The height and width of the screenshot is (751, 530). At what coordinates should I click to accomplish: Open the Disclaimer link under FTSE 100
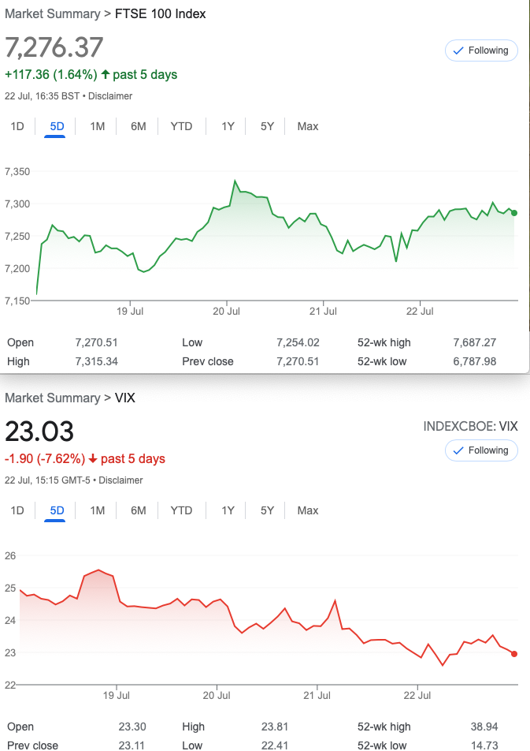tap(110, 96)
